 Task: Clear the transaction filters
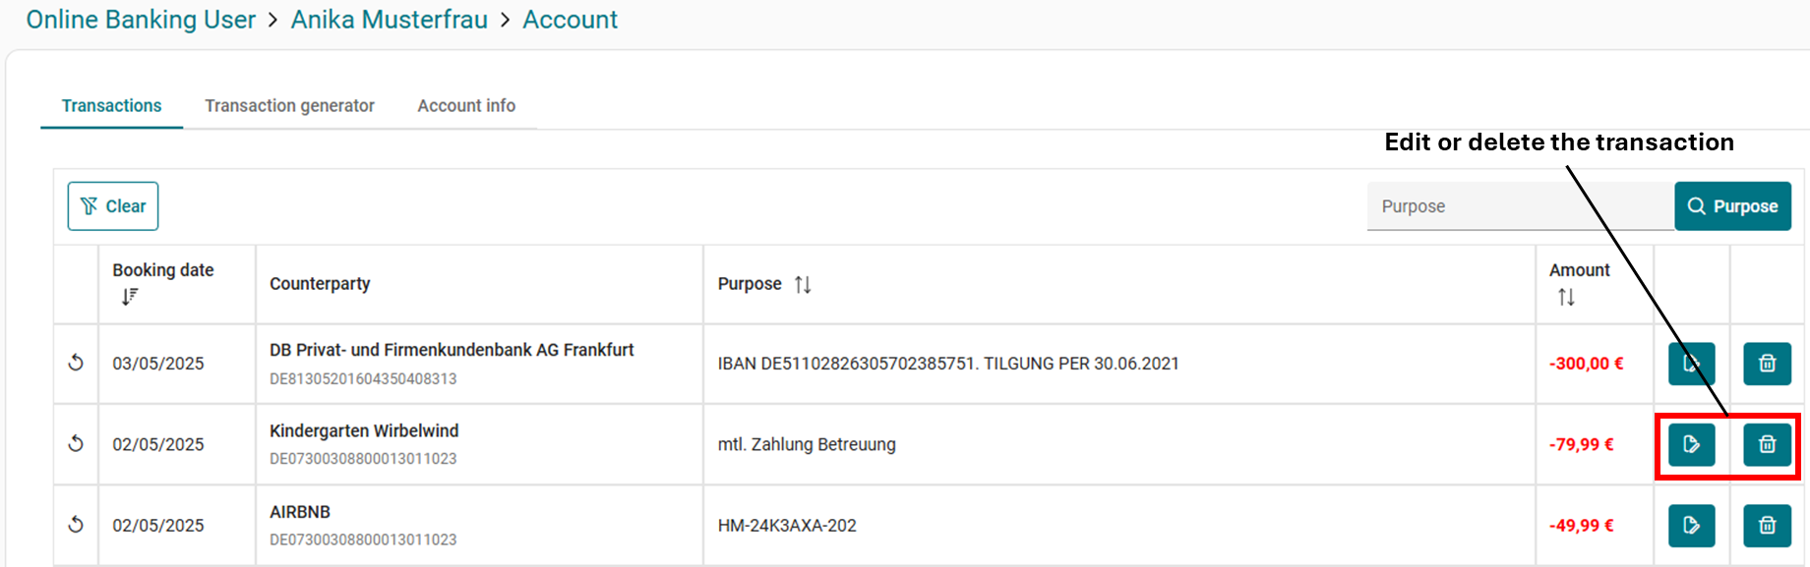coord(113,206)
